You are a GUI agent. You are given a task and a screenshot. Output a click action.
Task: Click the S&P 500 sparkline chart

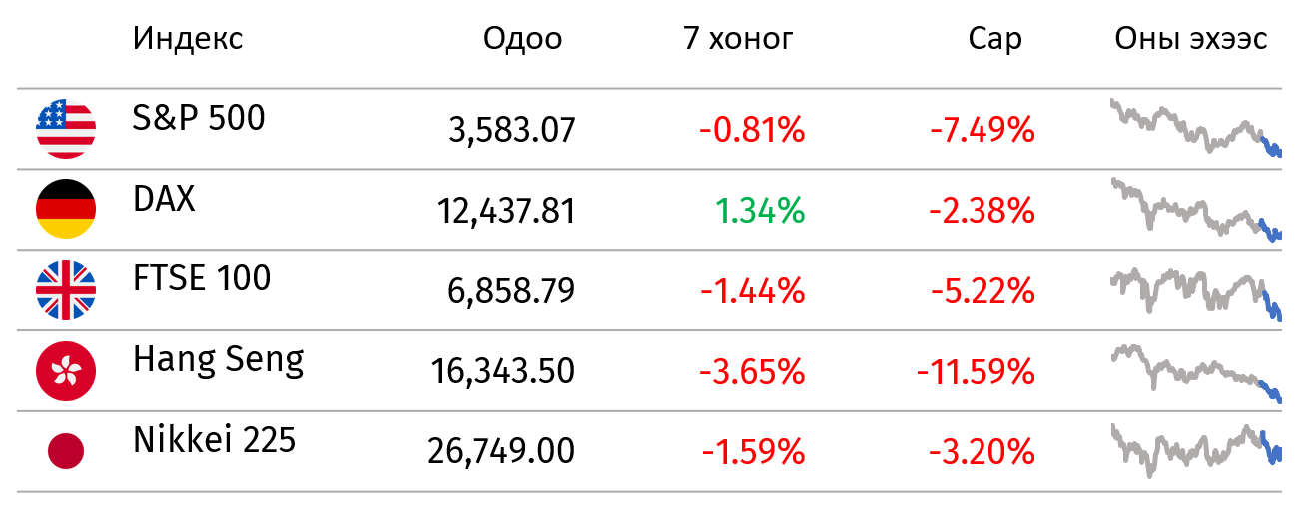tap(1196, 128)
